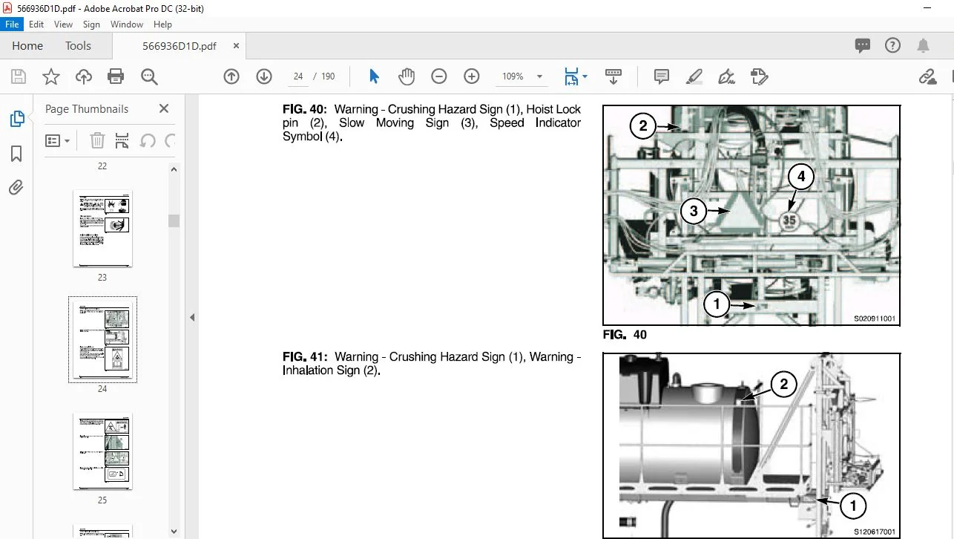
Task: Select the Highlight text pen tool
Action: point(694,76)
